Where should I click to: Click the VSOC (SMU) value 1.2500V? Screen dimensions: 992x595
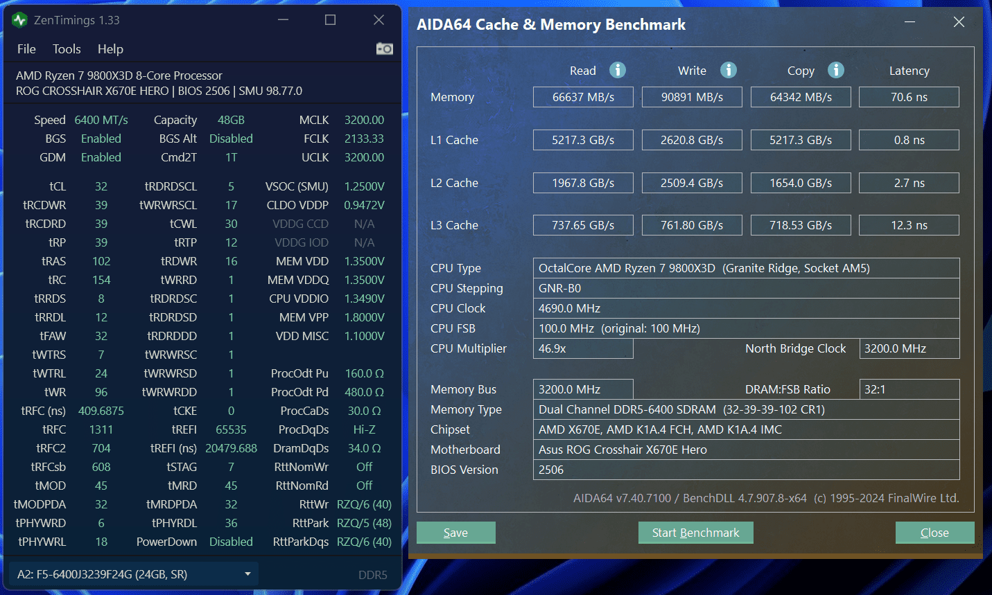[x=364, y=186]
